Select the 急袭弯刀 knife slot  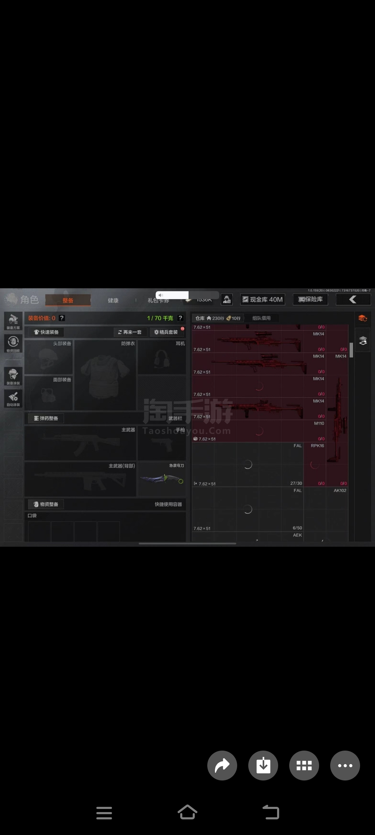(162, 479)
